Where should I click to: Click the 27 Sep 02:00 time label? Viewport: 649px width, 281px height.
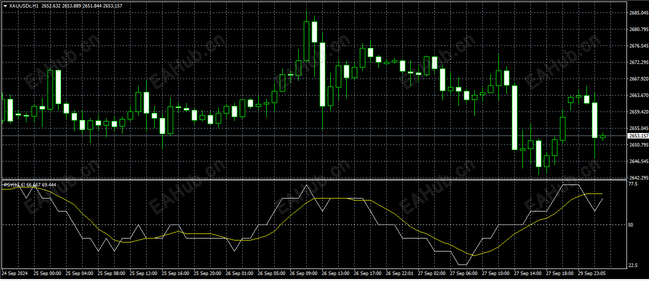tap(431, 273)
